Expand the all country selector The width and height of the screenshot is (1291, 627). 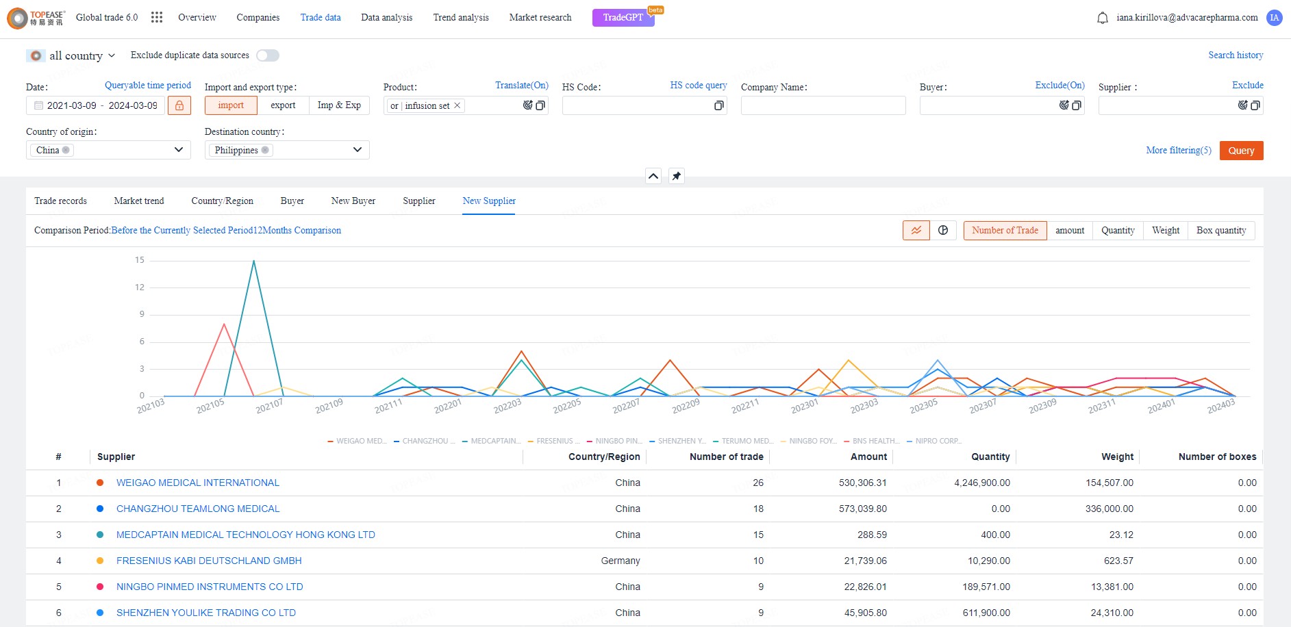71,55
